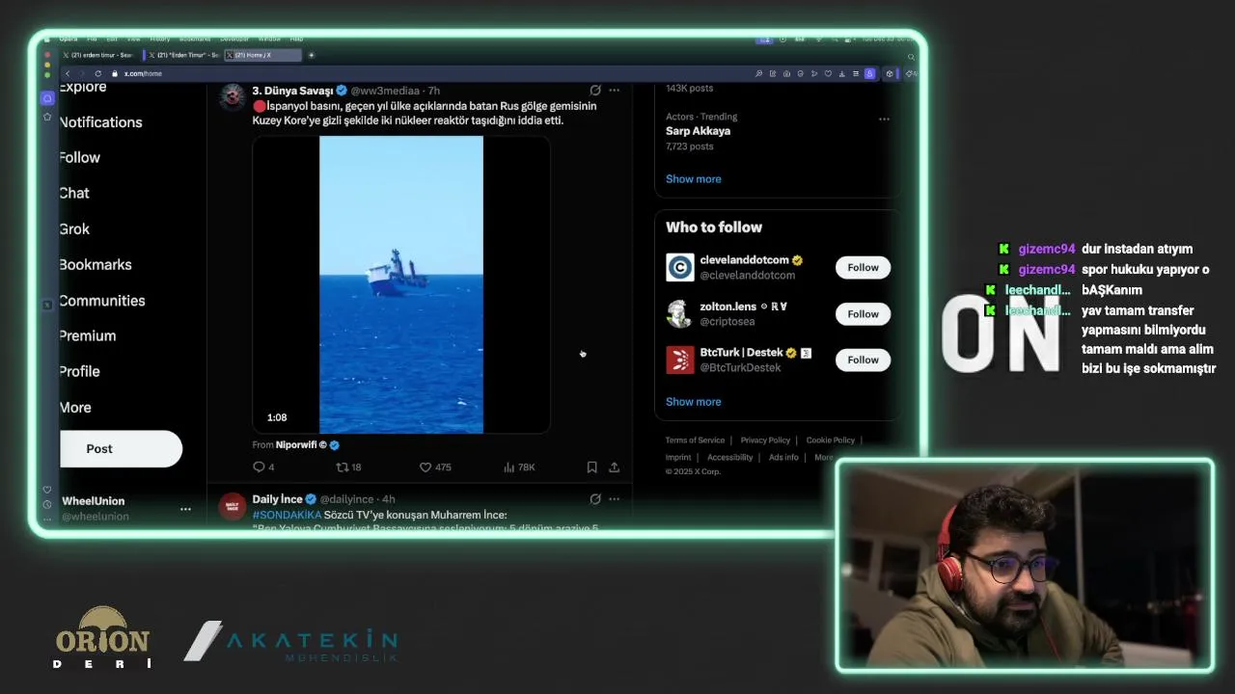Click the zolton.lens avatar
This screenshot has width=1235, height=694.
click(680, 313)
